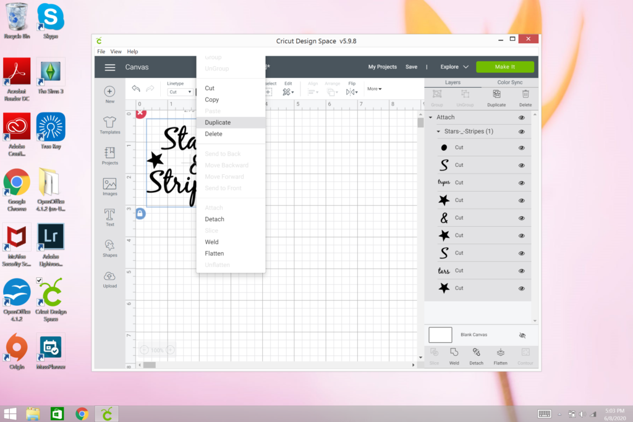This screenshot has width=633, height=422.
Task: Click the Weld icon at the bottom panel
Action: point(454,355)
